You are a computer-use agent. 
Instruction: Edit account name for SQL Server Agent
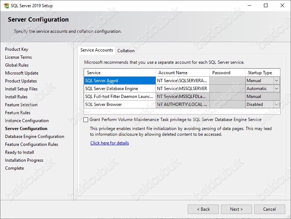click(182, 81)
